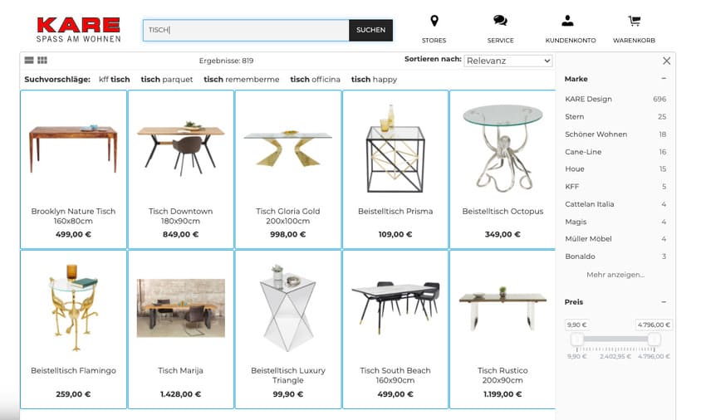Select the 'tisch parquet' search suggestion
The width and height of the screenshot is (706, 420).
167,79
